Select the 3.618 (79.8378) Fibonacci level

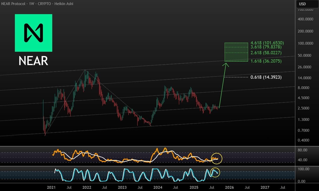[x=266, y=47]
